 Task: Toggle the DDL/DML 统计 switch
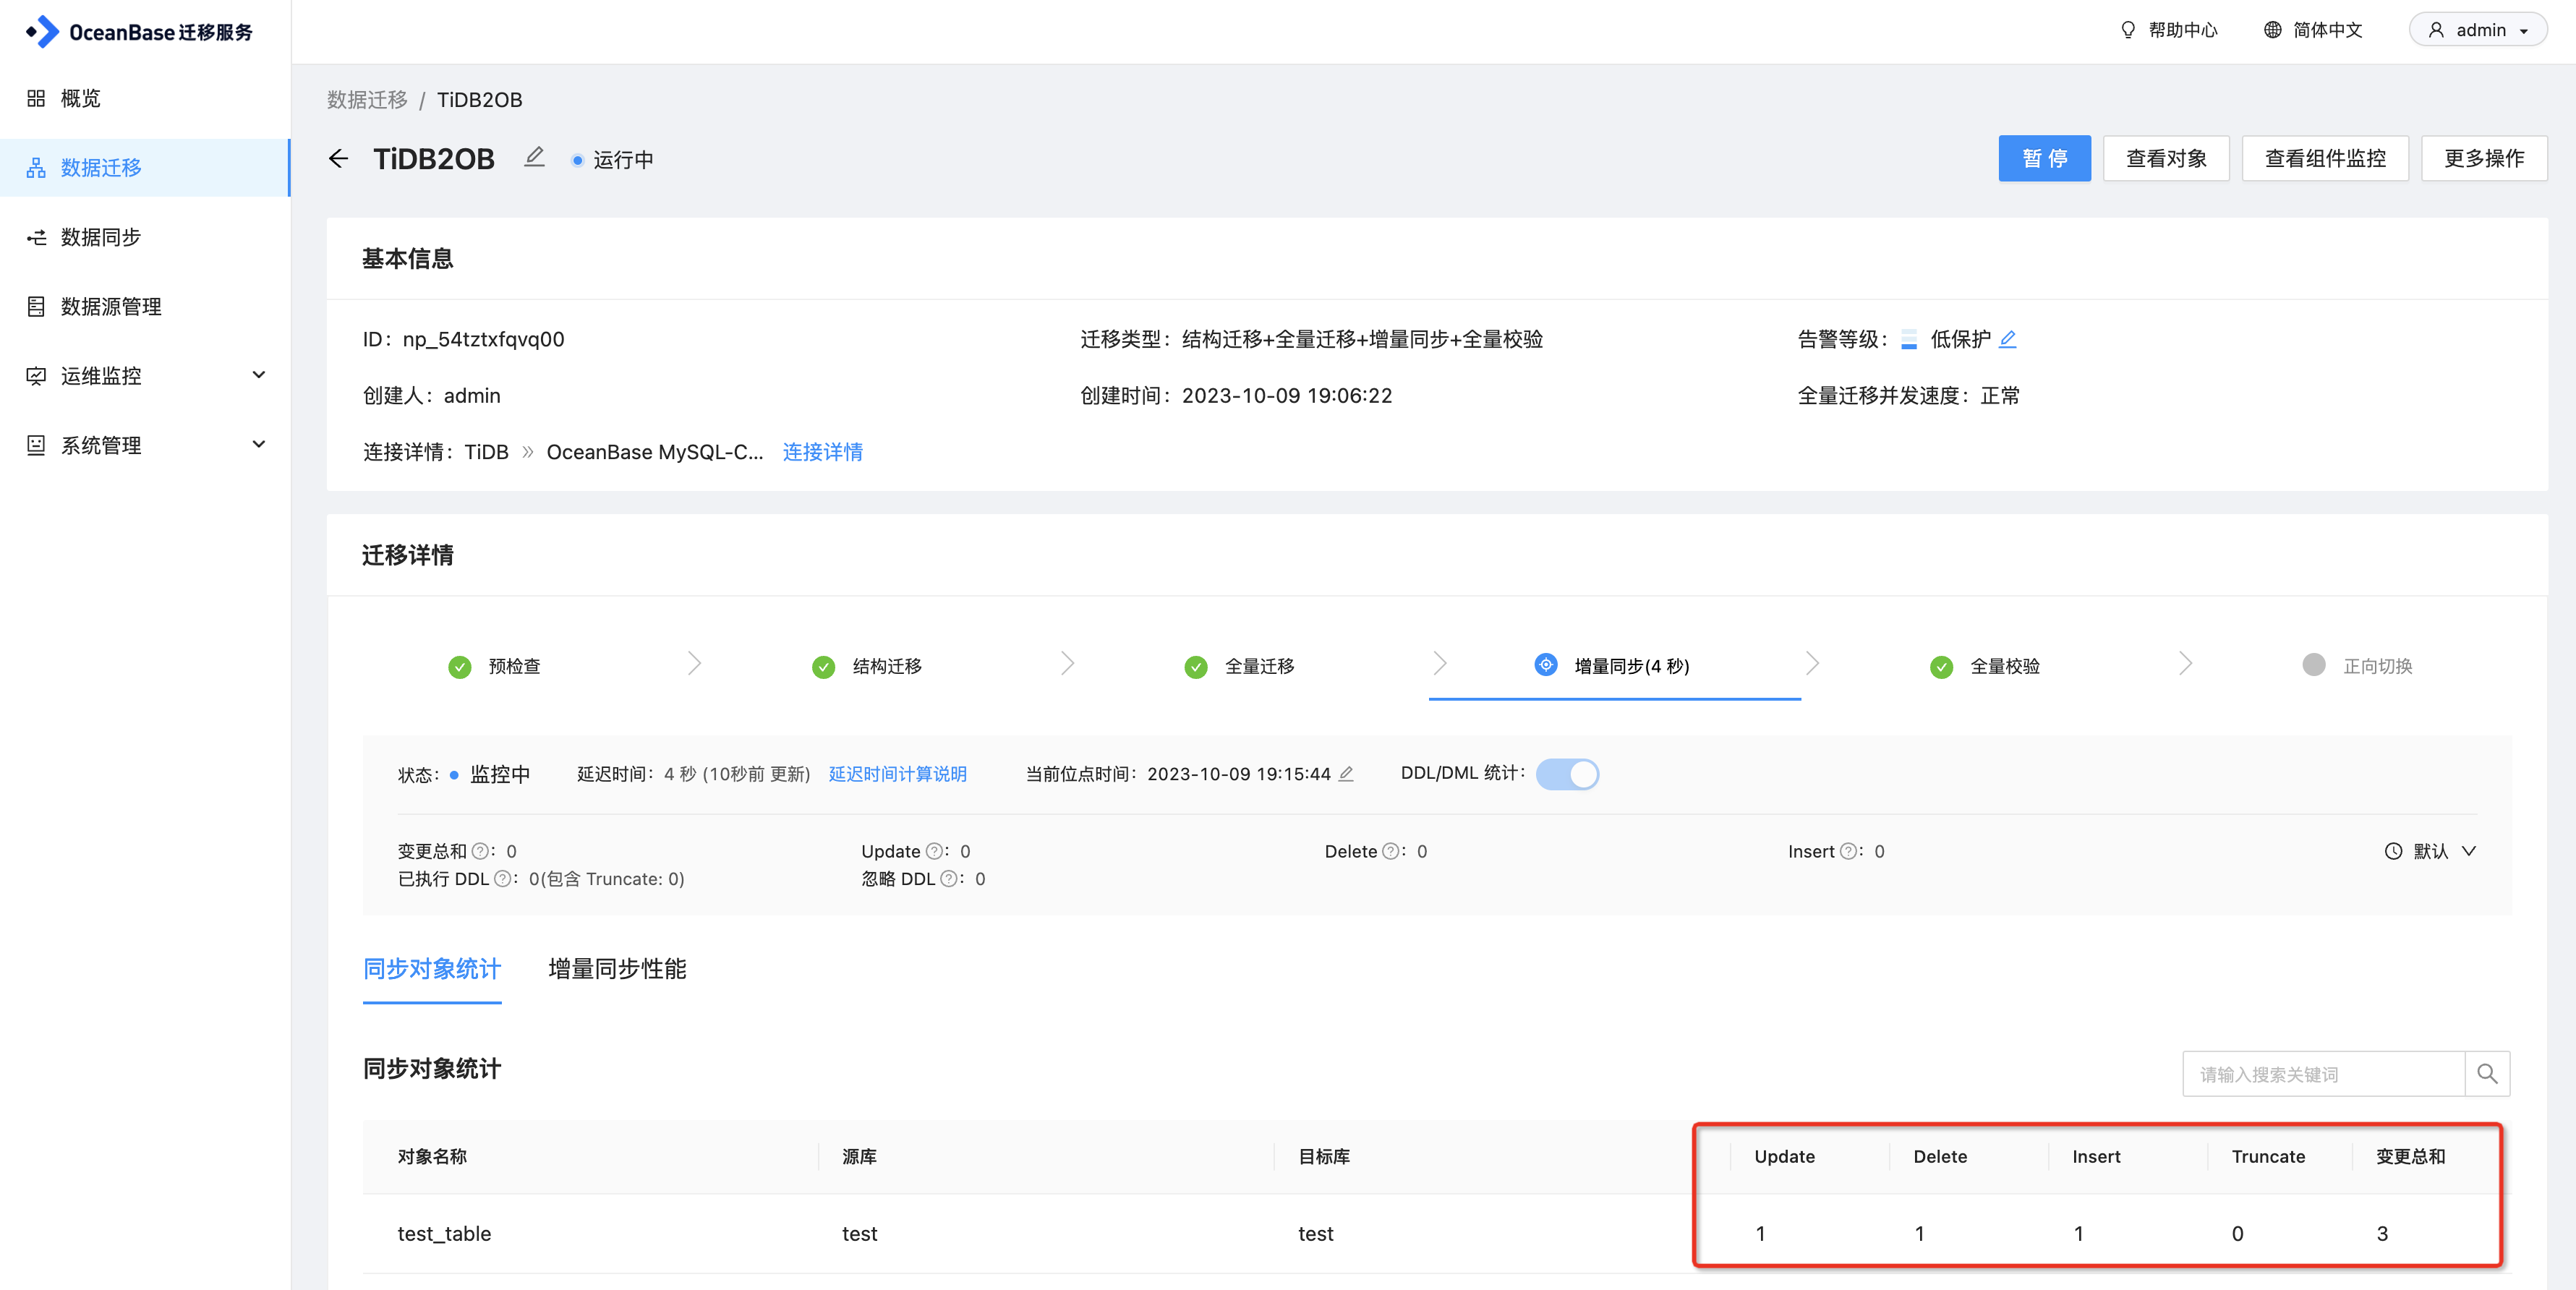[x=1567, y=774]
